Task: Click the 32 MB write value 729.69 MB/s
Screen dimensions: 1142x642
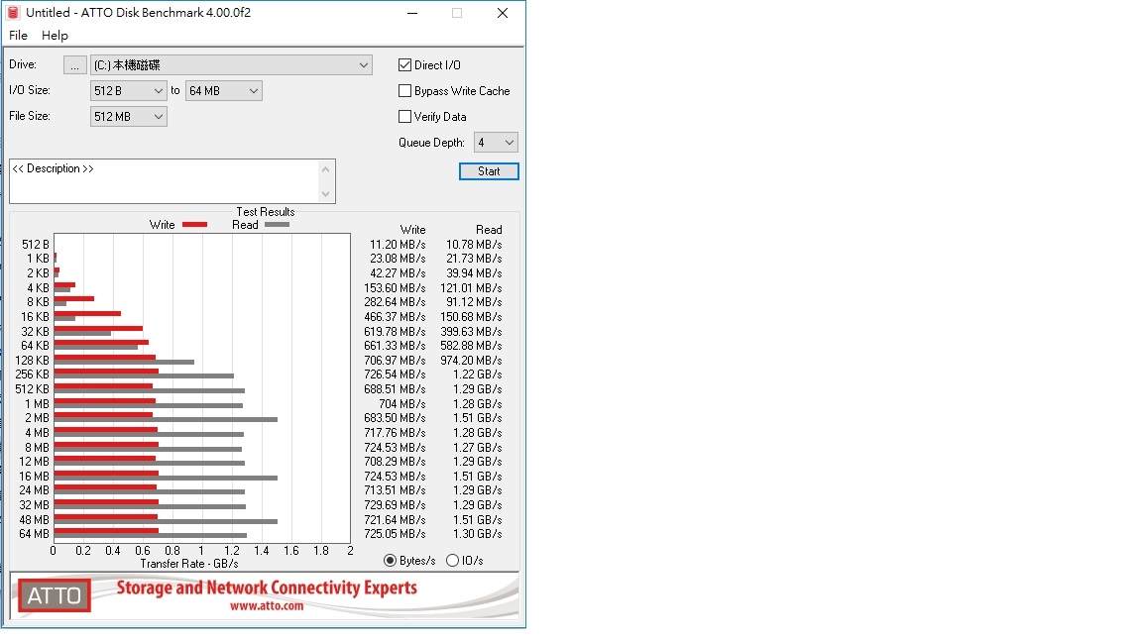Action: point(395,505)
